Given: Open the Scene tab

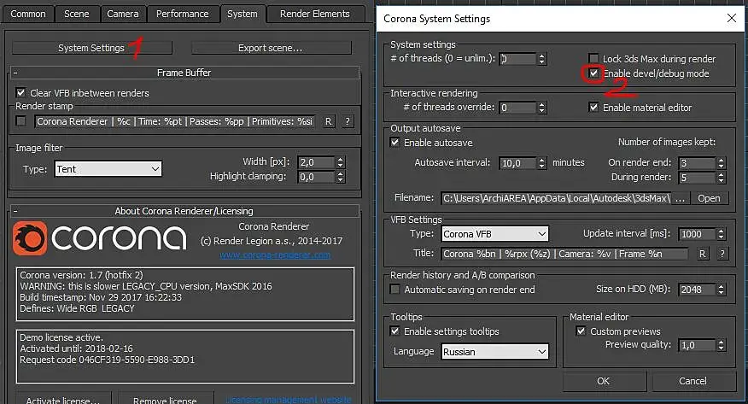Looking at the screenshot, I should click(77, 14).
